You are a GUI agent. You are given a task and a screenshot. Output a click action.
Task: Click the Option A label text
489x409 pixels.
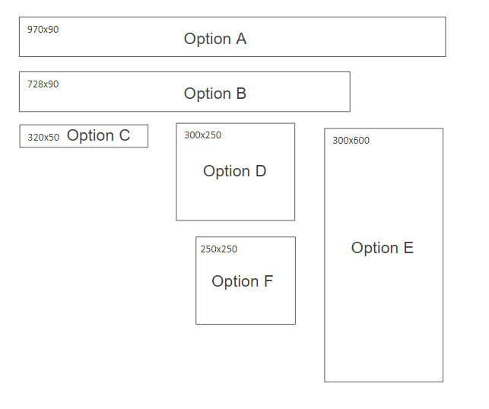(x=215, y=39)
